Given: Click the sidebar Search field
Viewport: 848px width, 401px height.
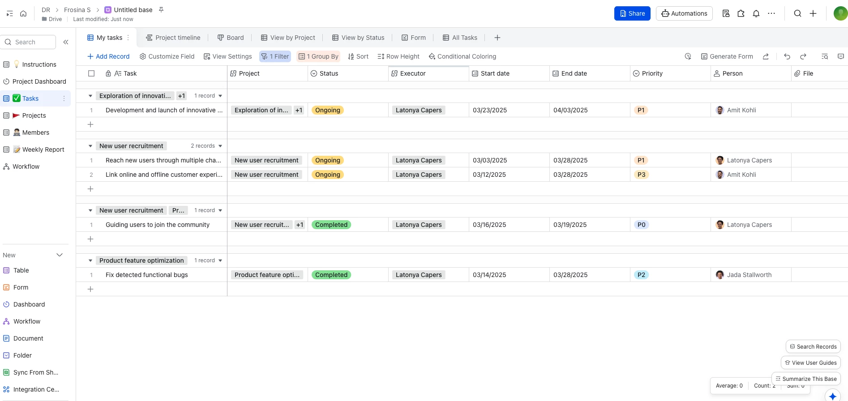Looking at the screenshot, I should (x=28, y=42).
